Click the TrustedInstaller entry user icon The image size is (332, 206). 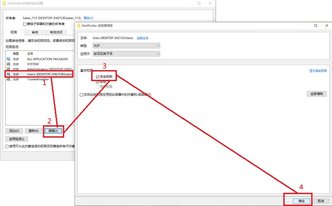pyautogui.click(x=8, y=80)
